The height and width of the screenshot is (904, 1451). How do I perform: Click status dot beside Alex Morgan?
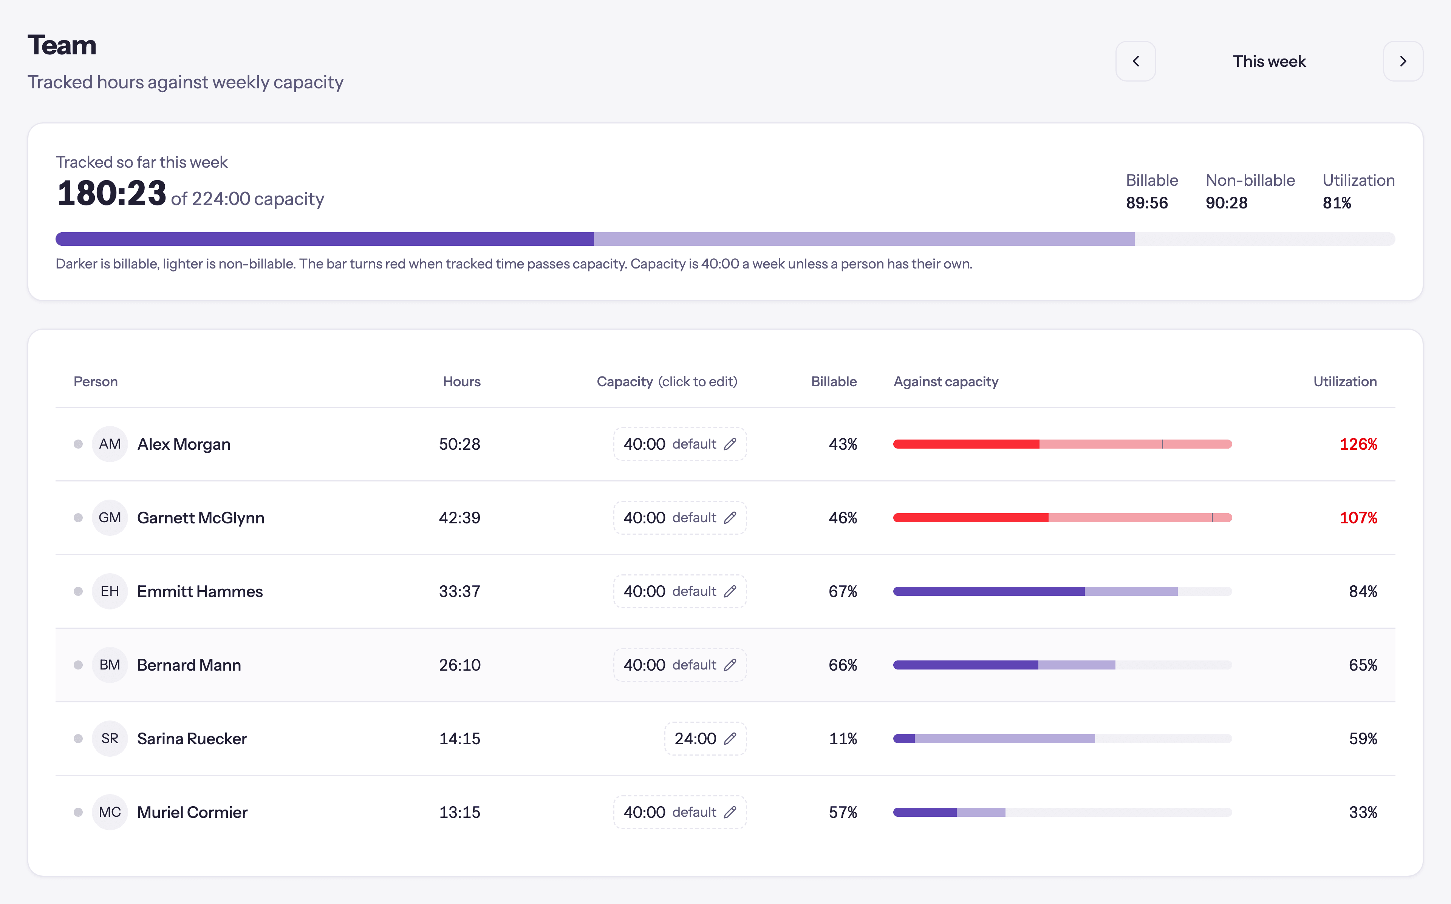coord(78,444)
